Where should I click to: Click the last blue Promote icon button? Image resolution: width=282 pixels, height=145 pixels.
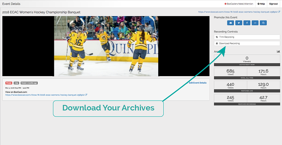tap(263, 23)
